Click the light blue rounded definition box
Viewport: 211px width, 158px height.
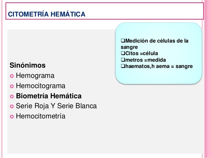click(x=159, y=53)
